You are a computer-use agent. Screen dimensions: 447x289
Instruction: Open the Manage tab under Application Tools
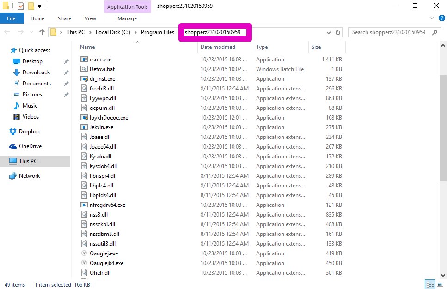coord(127,18)
